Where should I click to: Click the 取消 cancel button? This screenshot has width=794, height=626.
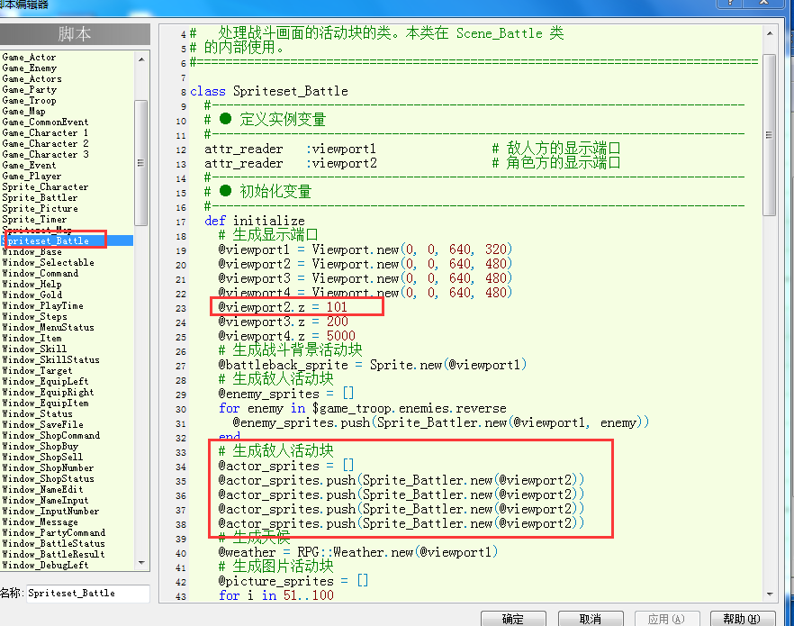[x=590, y=619]
